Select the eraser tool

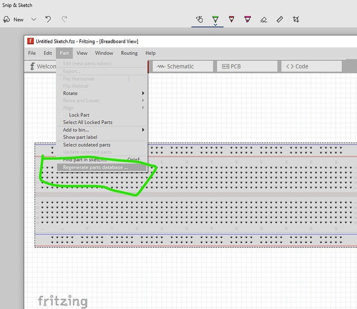264,20
